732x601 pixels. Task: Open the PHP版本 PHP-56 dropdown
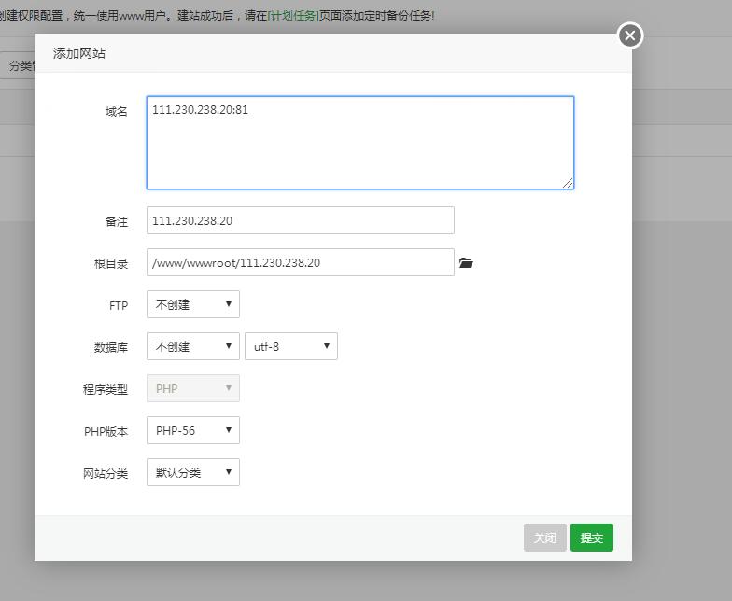tap(193, 430)
